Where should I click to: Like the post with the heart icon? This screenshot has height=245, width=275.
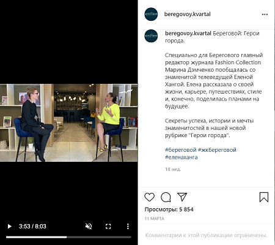149,197
